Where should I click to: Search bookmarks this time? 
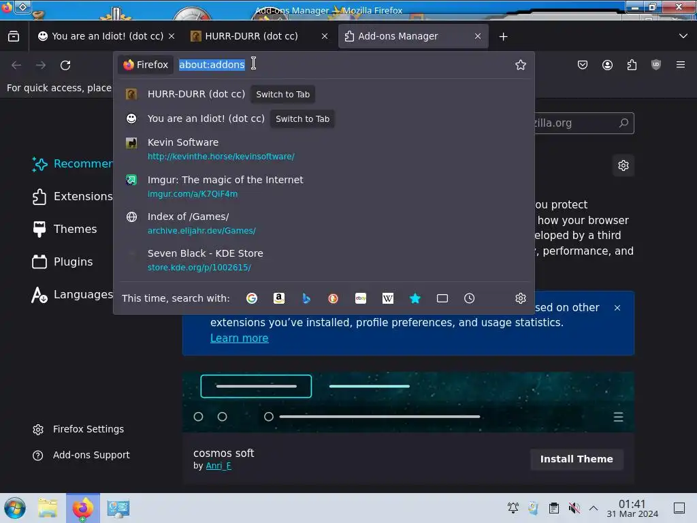[x=415, y=298]
